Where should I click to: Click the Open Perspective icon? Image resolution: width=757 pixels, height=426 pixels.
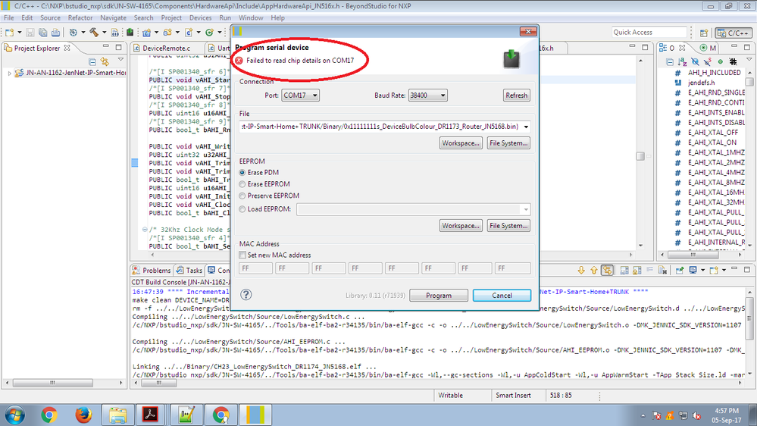coord(704,33)
